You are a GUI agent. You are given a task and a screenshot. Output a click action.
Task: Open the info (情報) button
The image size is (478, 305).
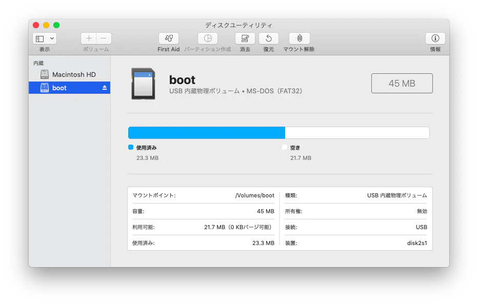pos(435,38)
